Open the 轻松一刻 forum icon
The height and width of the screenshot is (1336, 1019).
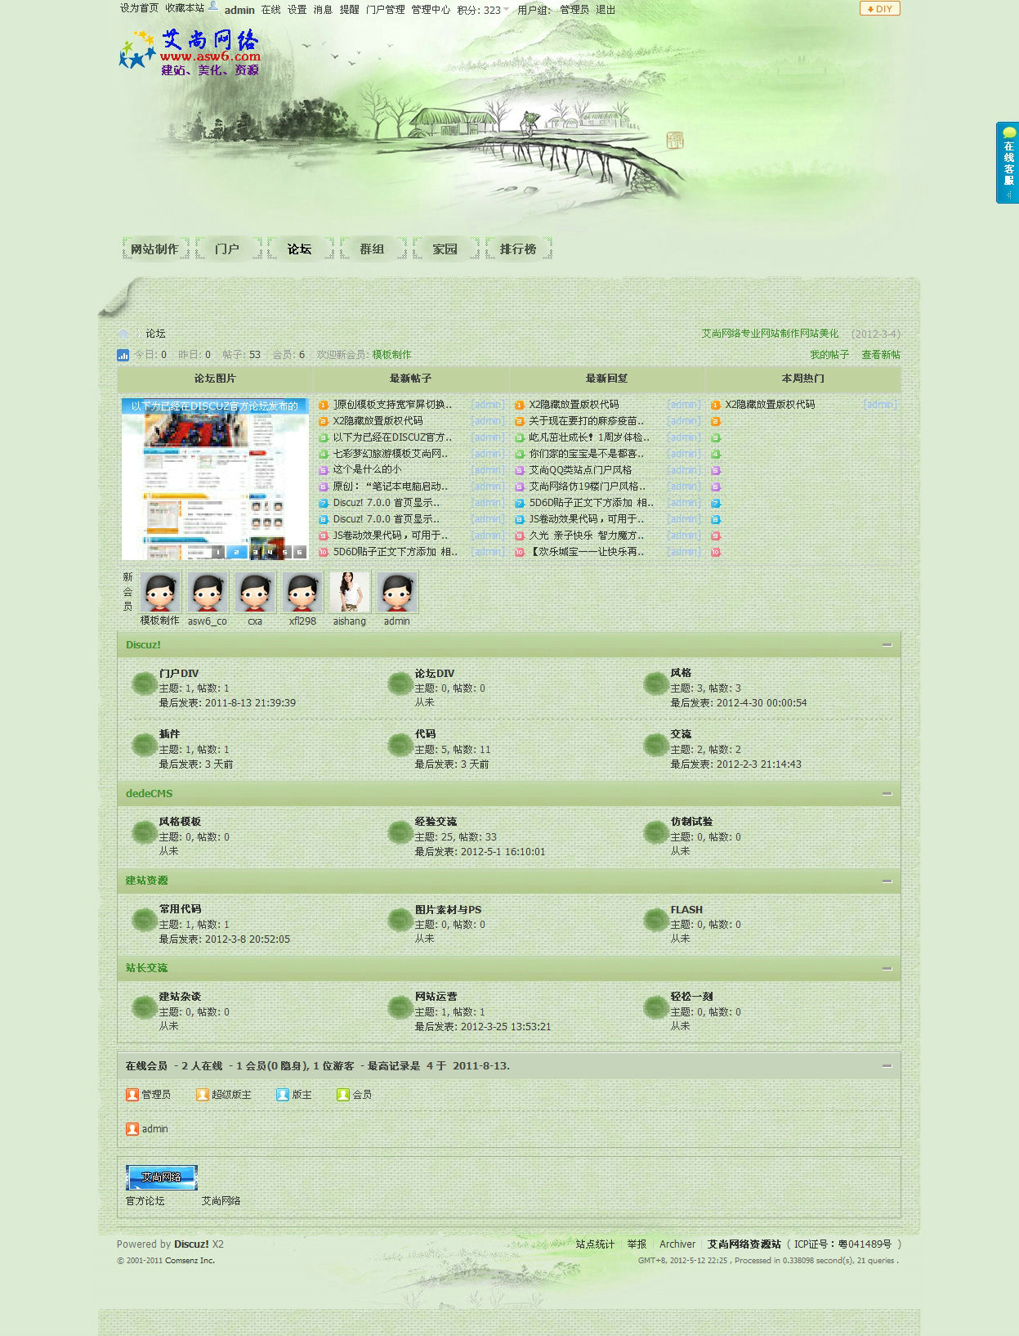[656, 1007]
